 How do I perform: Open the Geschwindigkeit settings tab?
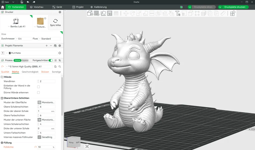coord(30,72)
